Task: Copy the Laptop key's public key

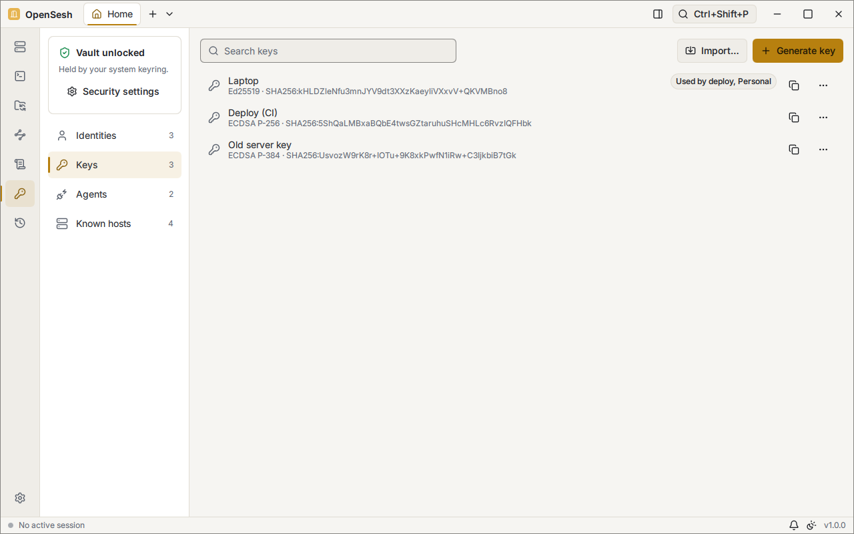Action: 794,85
